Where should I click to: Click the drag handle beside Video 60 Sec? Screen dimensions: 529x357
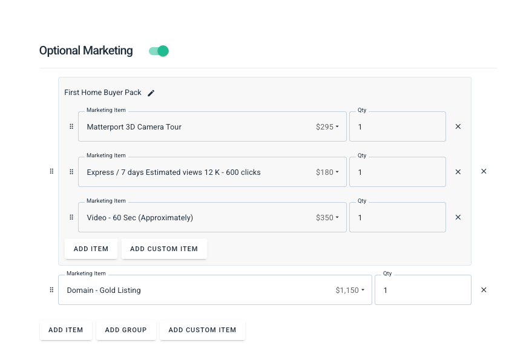point(71,217)
